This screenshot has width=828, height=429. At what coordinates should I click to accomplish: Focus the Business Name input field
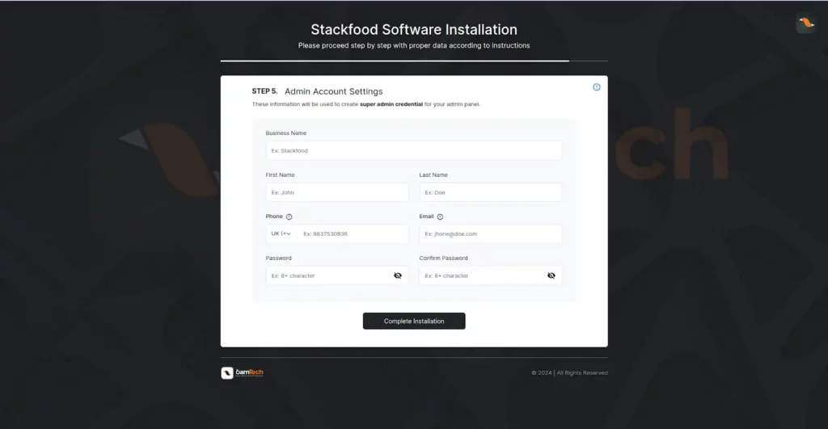coord(414,150)
